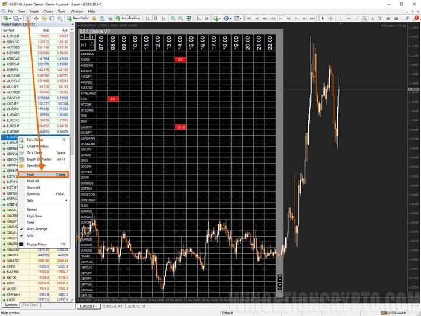421x316 pixels.
Task: Open the H1 timeframe dropdown in SSS-Option panel
Action: click(86, 44)
